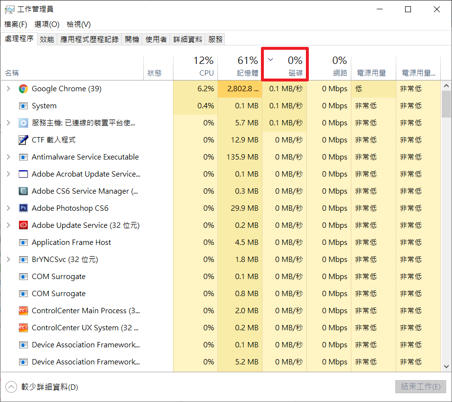The image size is (452, 402).
Task: Minimize the 工作管理員 window
Action: tap(380, 9)
